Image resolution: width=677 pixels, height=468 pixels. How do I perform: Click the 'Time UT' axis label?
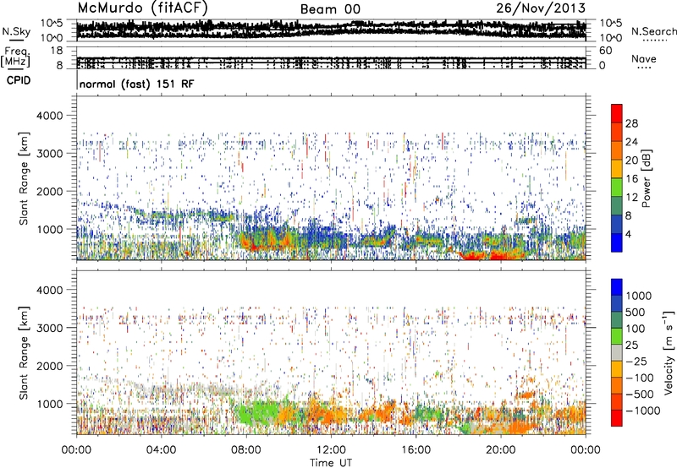(x=331, y=463)
